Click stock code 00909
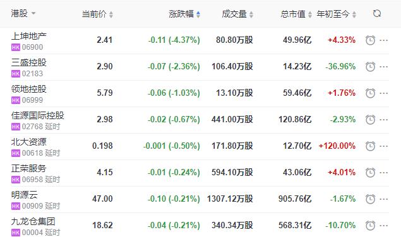Viewport: 401px width, 237px height. (32, 206)
